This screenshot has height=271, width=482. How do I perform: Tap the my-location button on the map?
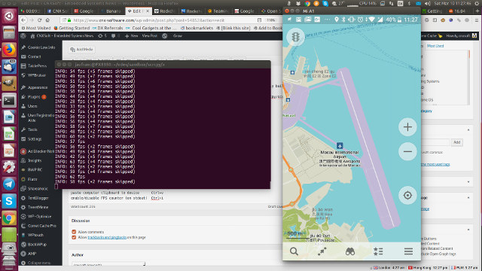click(x=407, y=195)
